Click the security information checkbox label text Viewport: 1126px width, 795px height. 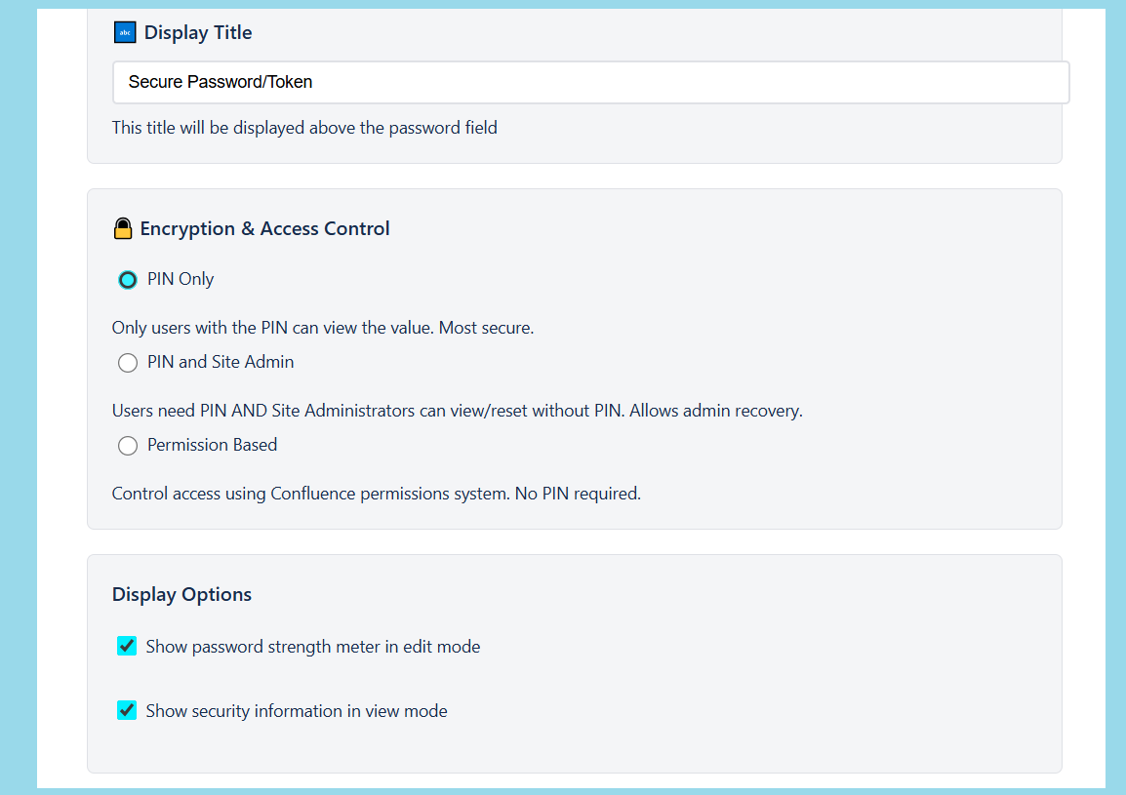(x=296, y=710)
